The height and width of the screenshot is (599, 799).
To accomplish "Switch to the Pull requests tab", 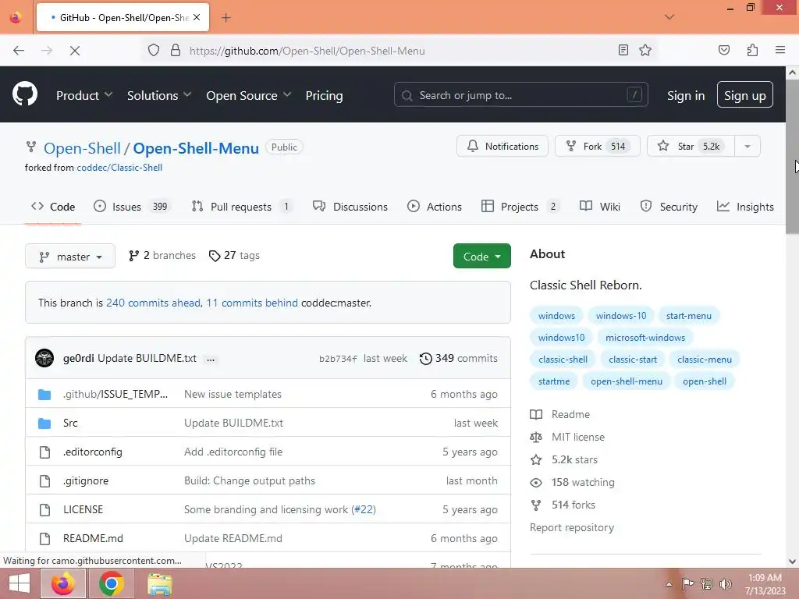I will (242, 206).
